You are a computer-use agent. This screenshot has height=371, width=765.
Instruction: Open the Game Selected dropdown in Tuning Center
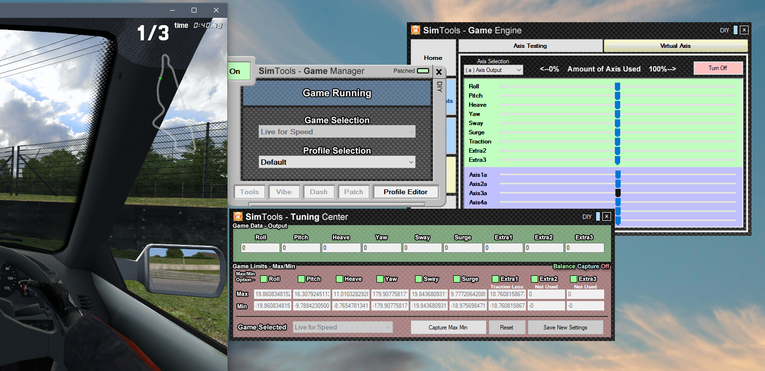point(343,327)
